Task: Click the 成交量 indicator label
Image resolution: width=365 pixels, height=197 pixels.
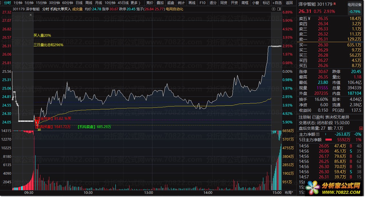Action: pyautogui.click(x=77, y=9)
